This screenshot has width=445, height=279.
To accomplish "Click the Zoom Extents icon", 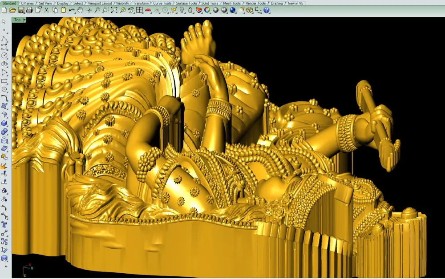I will (x=114, y=10).
